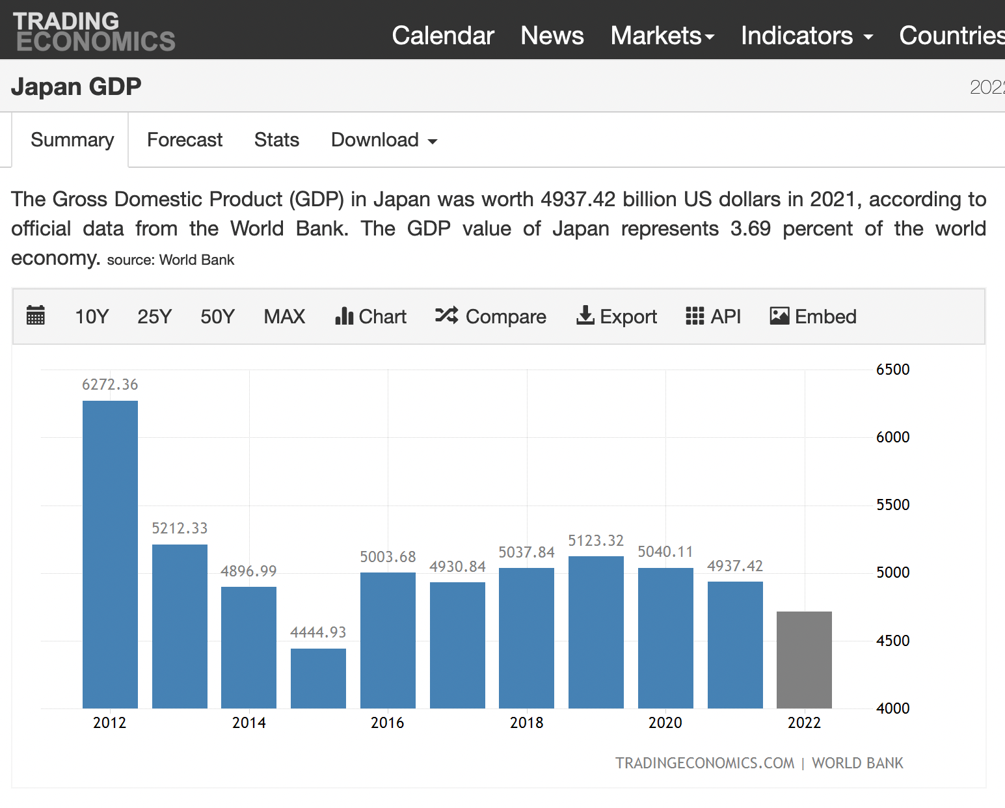Click the Japan GDP page heading
The image size is (1005, 808).
pos(76,87)
